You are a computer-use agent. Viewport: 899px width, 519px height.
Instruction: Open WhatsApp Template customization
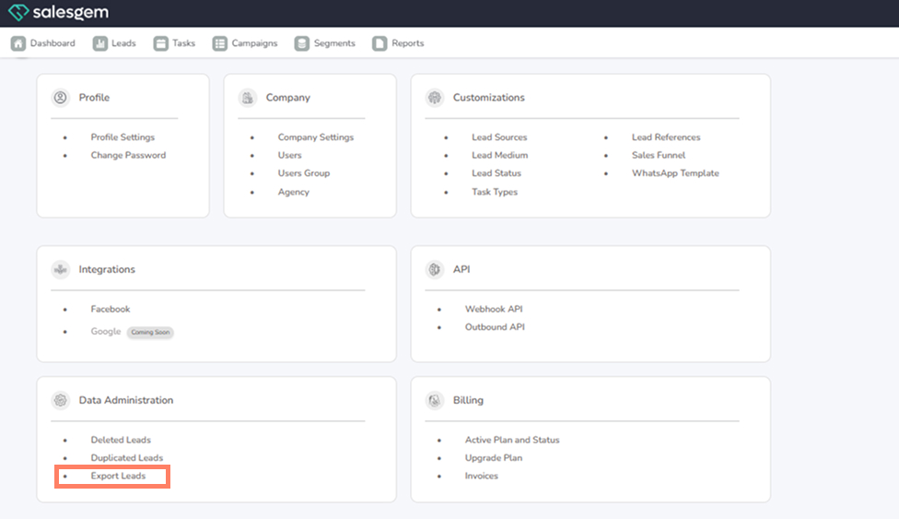tap(675, 173)
